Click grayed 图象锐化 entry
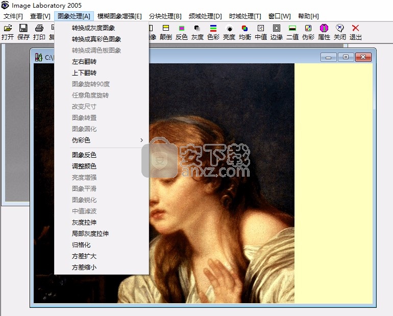The height and width of the screenshot is (316, 393). (x=102, y=200)
